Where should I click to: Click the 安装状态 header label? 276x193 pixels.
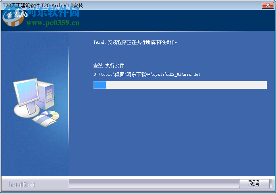click(18, 14)
